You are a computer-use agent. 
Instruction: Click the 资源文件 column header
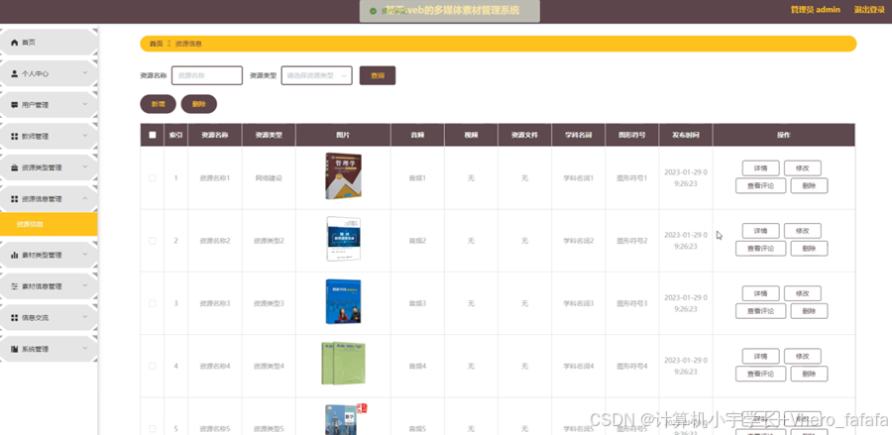[524, 136]
